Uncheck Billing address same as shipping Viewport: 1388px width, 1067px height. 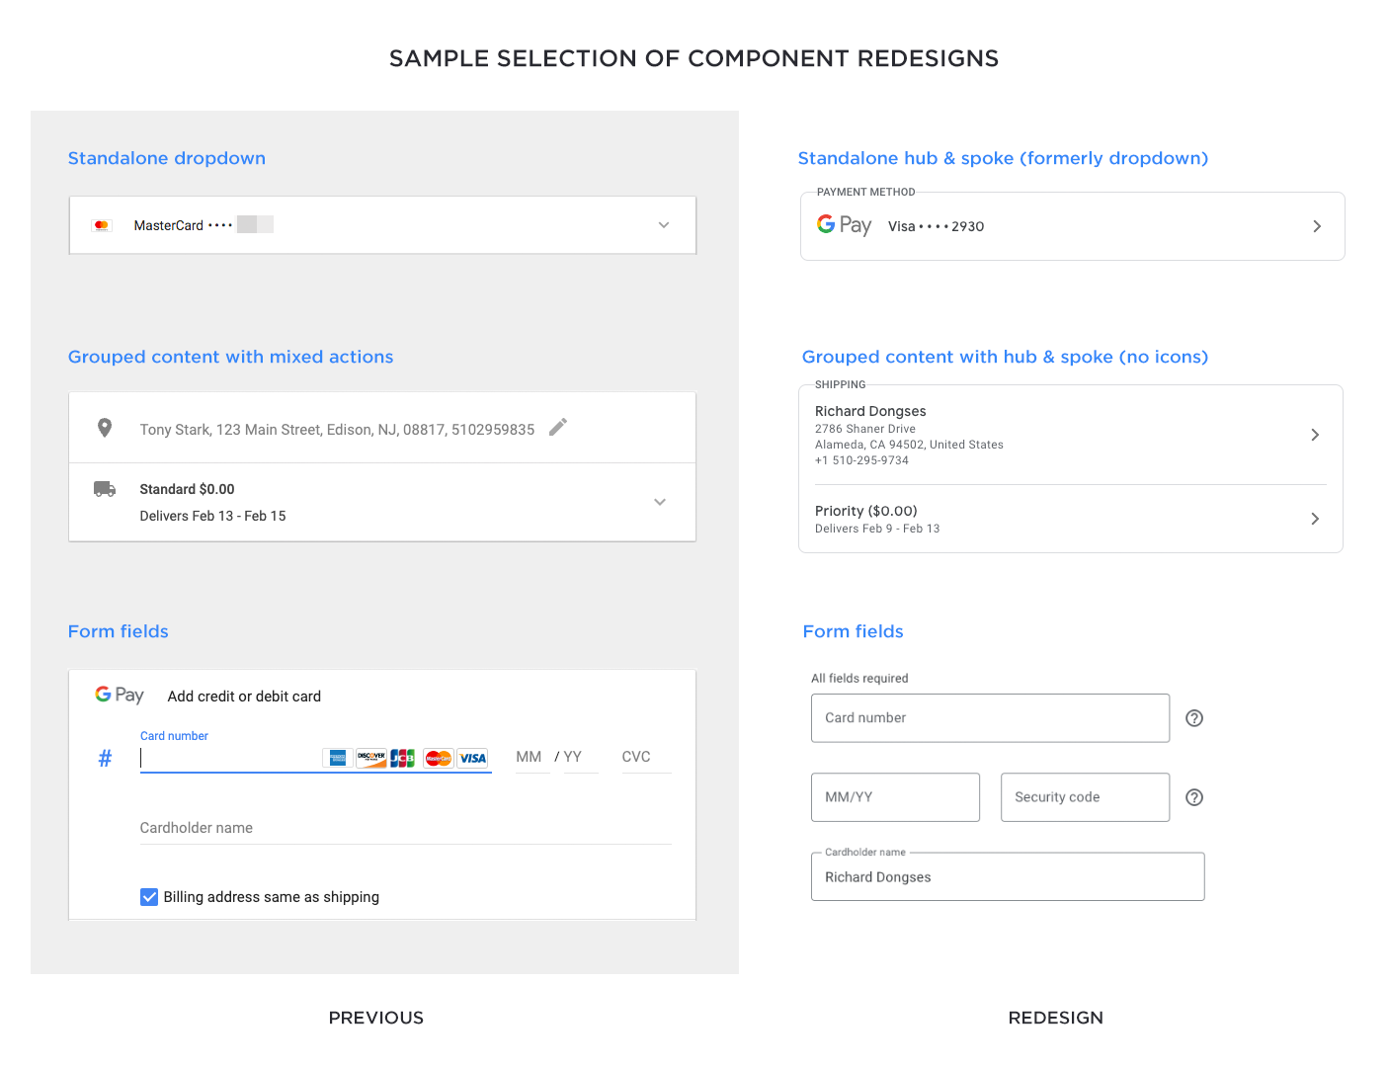click(x=149, y=897)
